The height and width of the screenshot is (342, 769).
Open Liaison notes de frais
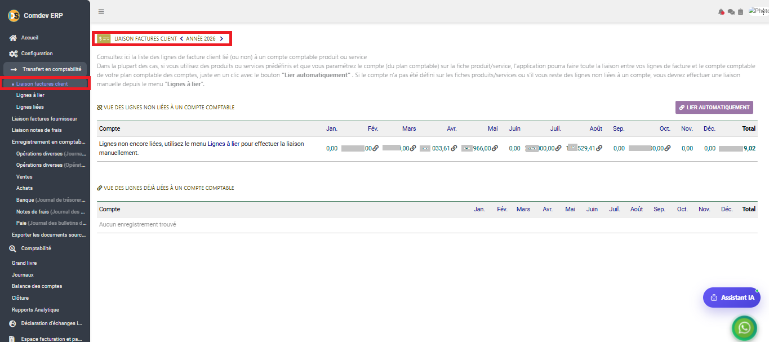37,130
